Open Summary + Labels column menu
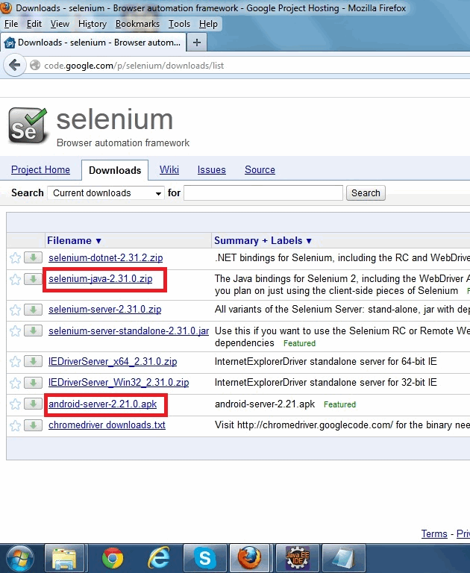470x573 pixels. [x=263, y=240]
